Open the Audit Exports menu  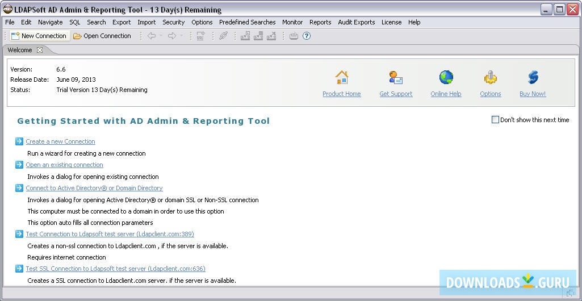(357, 22)
